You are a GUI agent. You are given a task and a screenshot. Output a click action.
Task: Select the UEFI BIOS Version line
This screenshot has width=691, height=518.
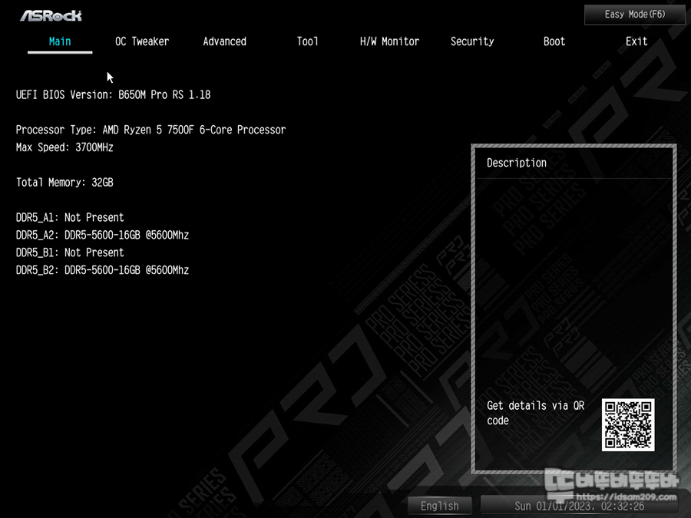coord(114,94)
